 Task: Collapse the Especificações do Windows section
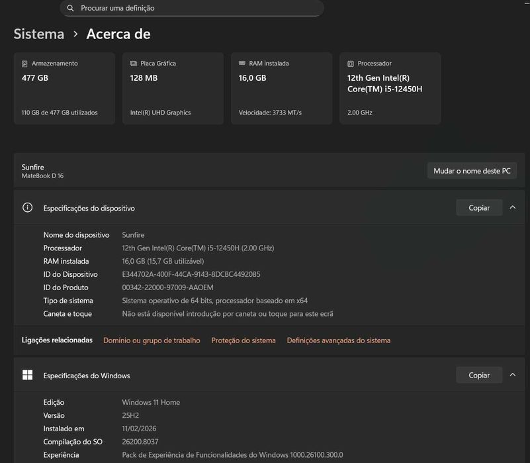513,375
